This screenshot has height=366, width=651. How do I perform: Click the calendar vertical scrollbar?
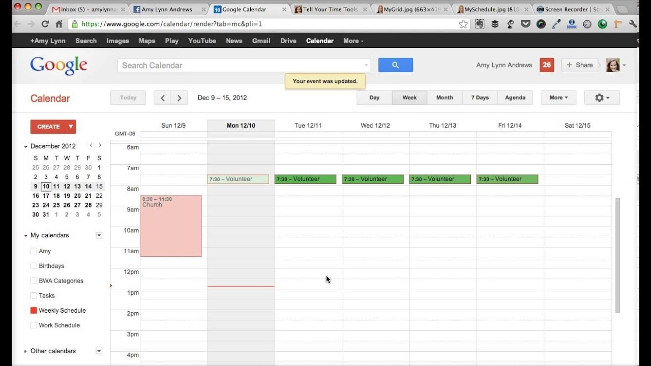(x=618, y=255)
